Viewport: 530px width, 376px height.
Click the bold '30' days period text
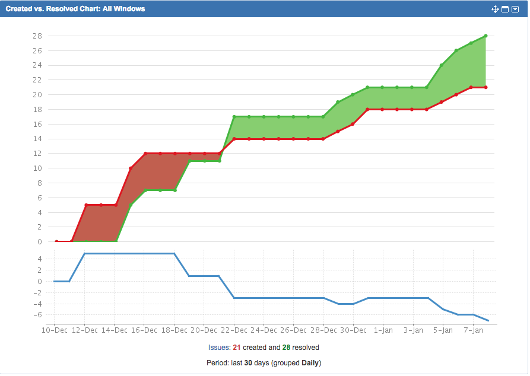point(248,362)
